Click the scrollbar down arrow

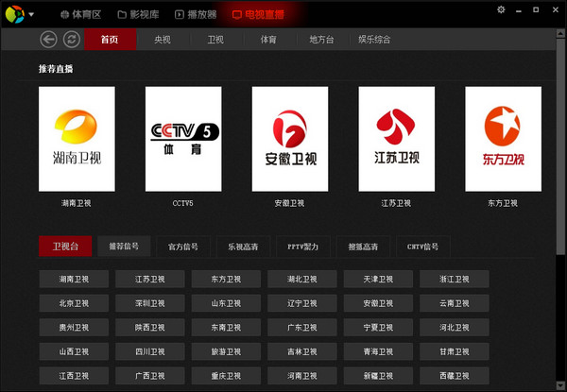point(560,385)
